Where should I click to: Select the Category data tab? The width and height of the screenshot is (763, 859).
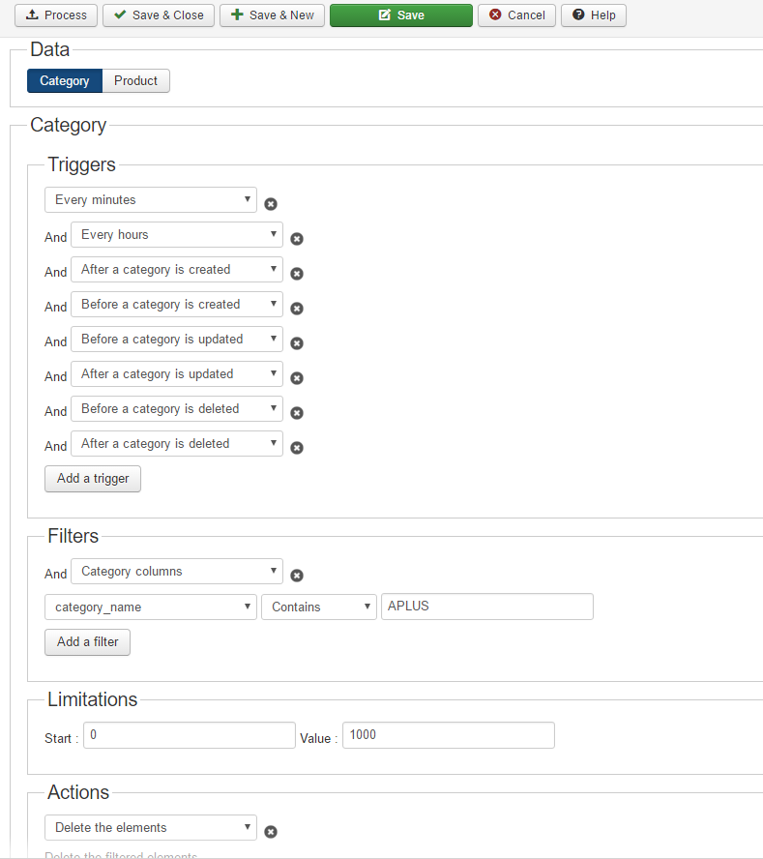click(65, 81)
